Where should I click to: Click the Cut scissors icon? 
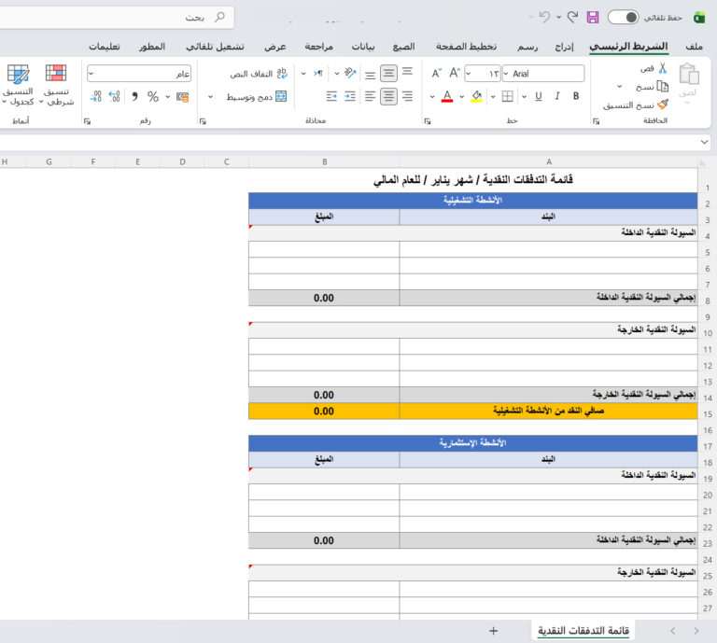click(663, 68)
